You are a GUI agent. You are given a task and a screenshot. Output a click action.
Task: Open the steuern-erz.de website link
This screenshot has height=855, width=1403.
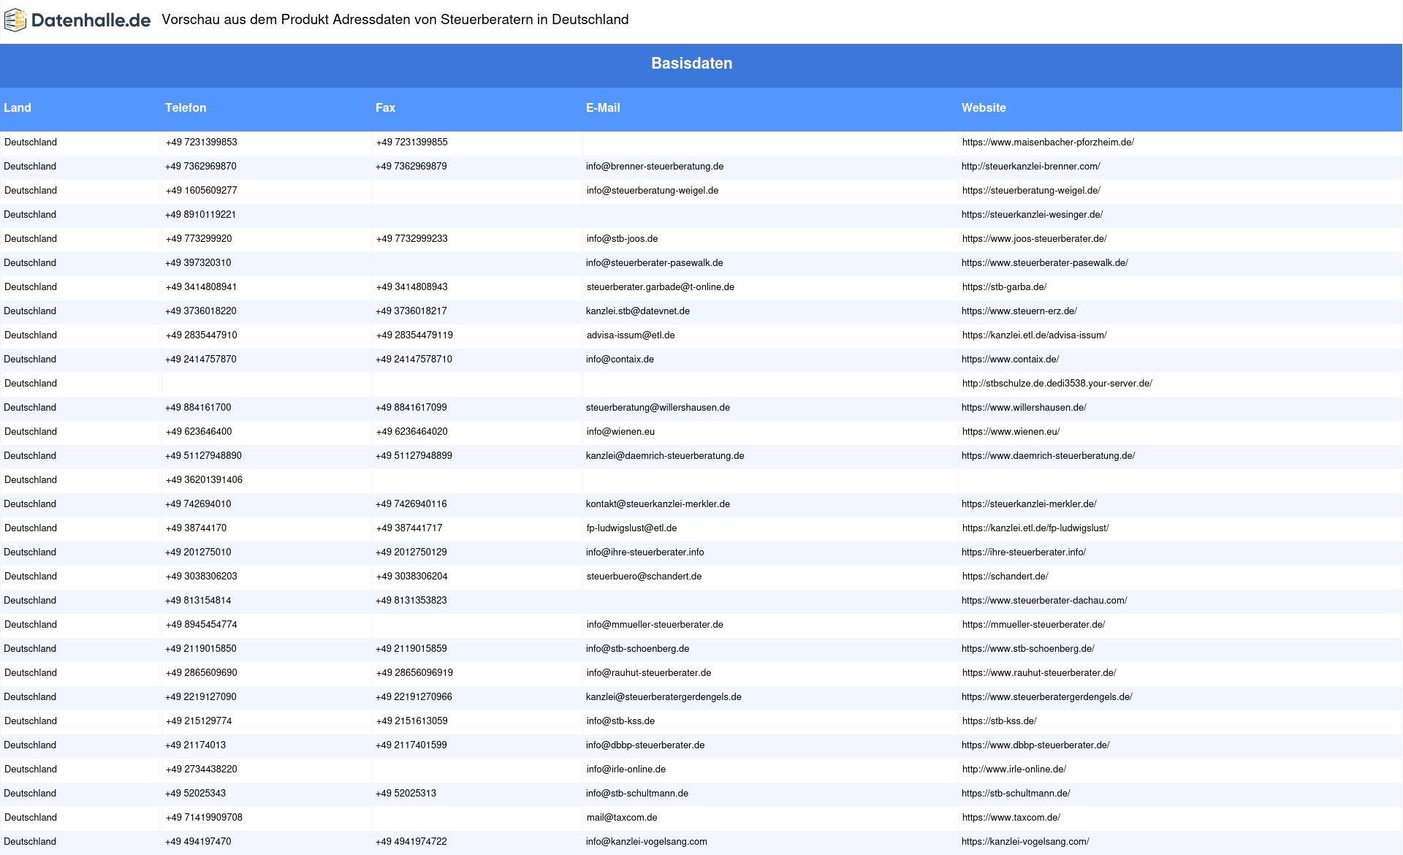1019,311
